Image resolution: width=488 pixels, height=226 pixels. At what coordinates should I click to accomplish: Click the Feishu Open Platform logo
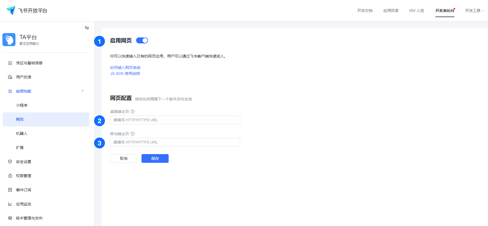coord(11,10)
